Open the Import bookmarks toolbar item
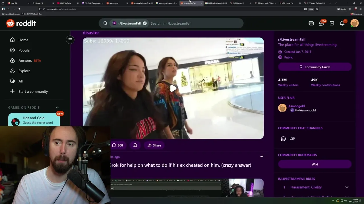This screenshot has width=364, height=204. pyautogui.click(x=11, y=14)
